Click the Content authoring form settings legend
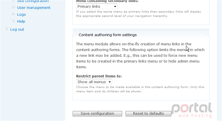 click(108, 35)
